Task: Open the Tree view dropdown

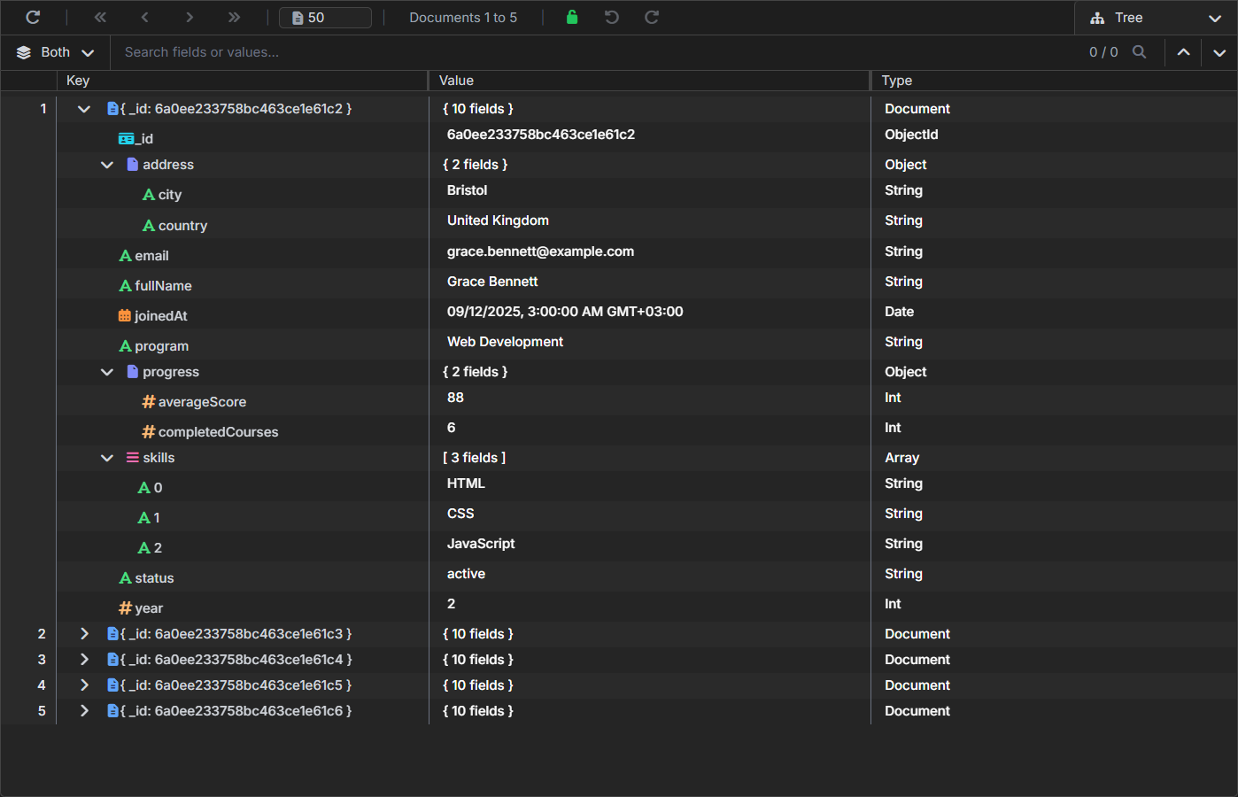Action: [x=1156, y=18]
